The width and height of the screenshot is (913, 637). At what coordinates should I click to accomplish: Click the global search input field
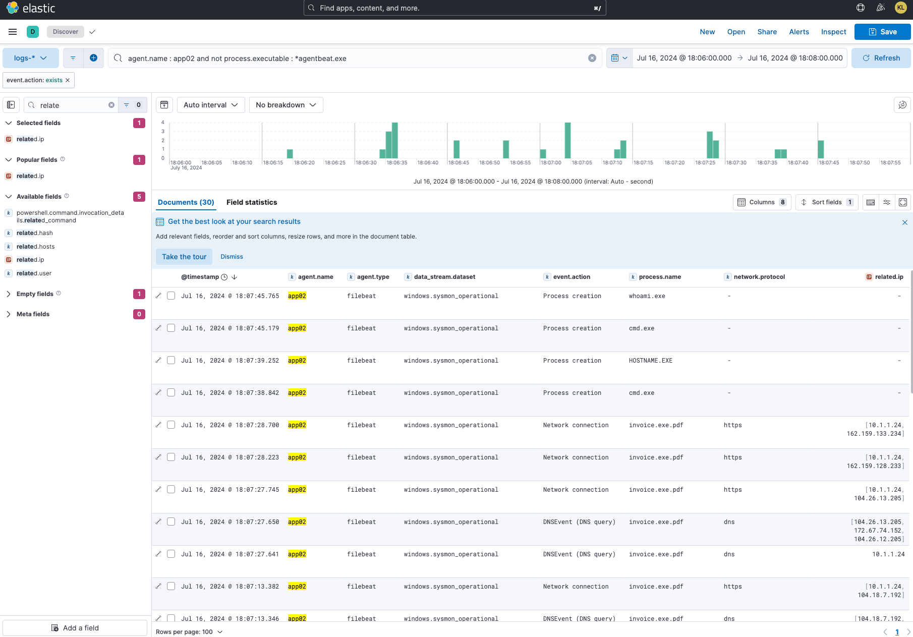(x=454, y=8)
